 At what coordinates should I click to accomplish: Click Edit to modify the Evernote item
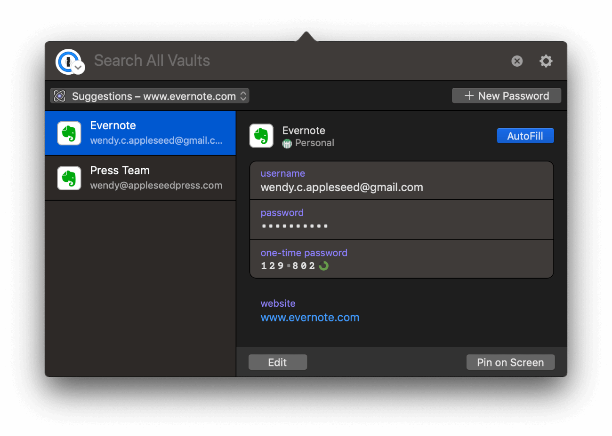pos(277,362)
